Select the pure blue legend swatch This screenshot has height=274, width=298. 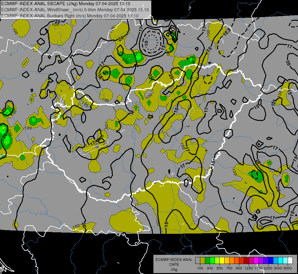pos(271,261)
